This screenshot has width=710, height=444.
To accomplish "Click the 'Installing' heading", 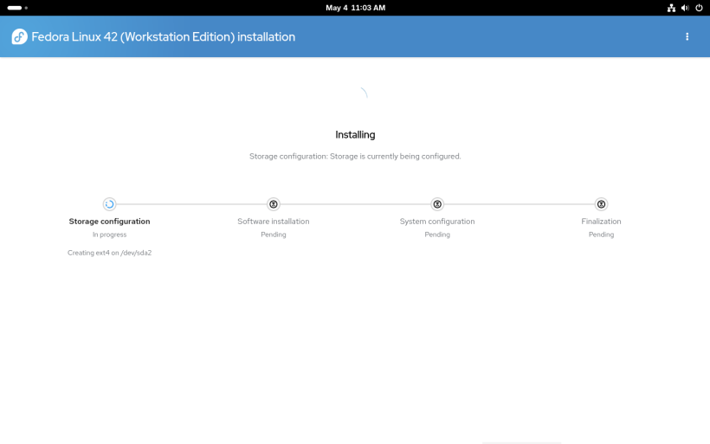I will pos(355,135).
